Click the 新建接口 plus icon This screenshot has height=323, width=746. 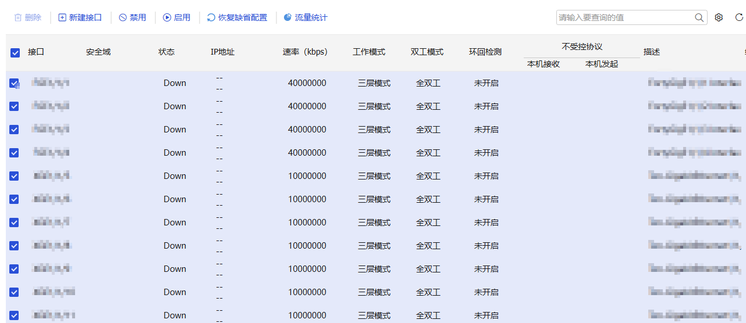point(62,17)
